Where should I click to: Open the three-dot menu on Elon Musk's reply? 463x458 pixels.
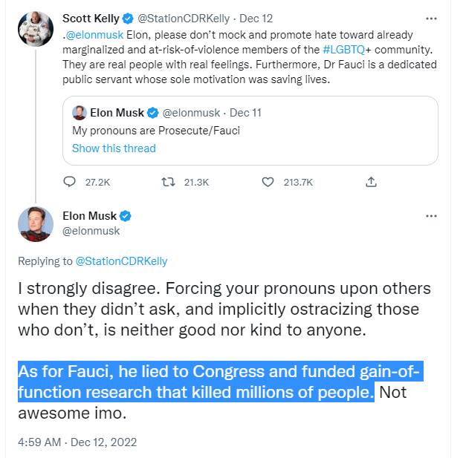(x=431, y=216)
